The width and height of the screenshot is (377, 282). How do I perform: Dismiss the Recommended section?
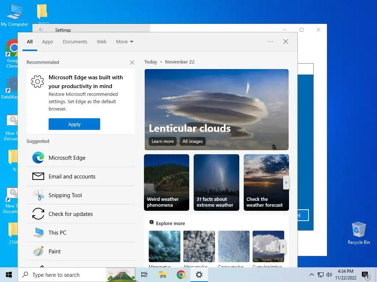click(x=132, y=62)
